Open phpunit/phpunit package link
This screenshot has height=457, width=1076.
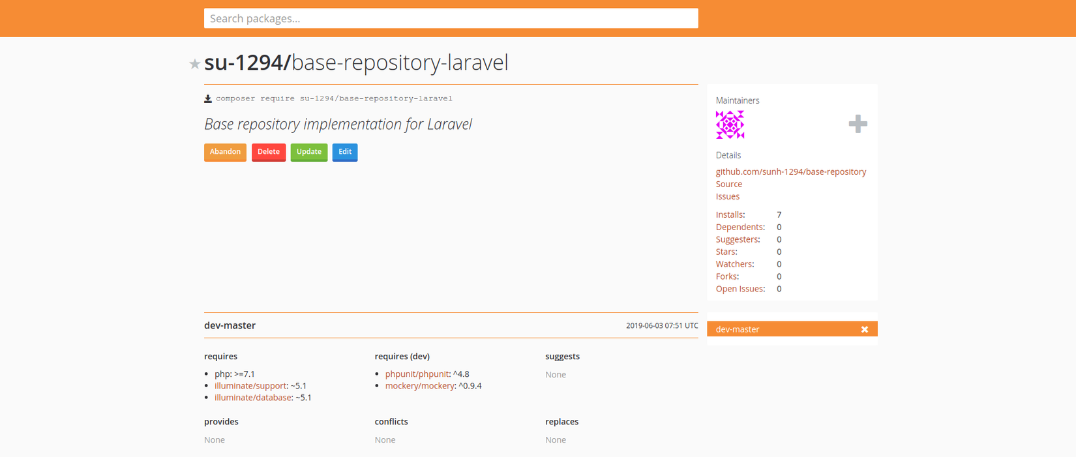[417, 374]
